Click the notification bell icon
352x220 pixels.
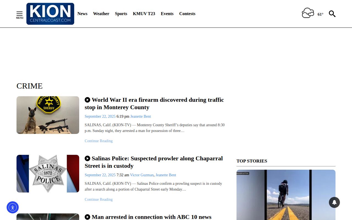pyautogui.click(x=334, y=202)
